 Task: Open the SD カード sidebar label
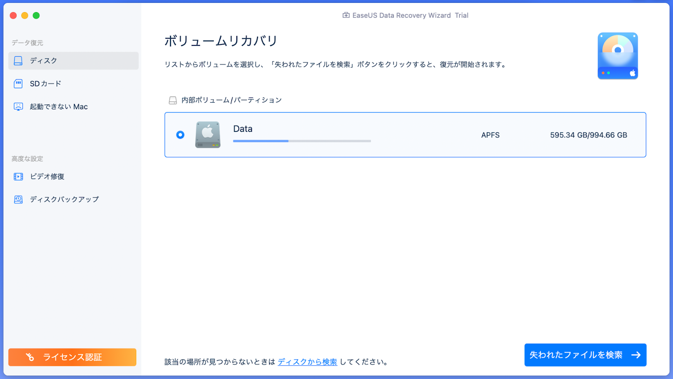click(45, 84)
